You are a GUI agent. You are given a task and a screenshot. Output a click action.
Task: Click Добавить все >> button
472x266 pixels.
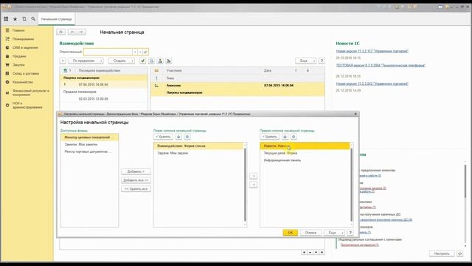pyautogui.click(x=136, y=180)
